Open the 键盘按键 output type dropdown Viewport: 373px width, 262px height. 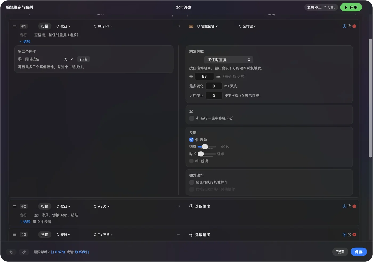(x=208, y=26)
